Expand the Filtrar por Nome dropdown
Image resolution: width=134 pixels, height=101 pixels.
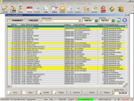click(79, 21)
